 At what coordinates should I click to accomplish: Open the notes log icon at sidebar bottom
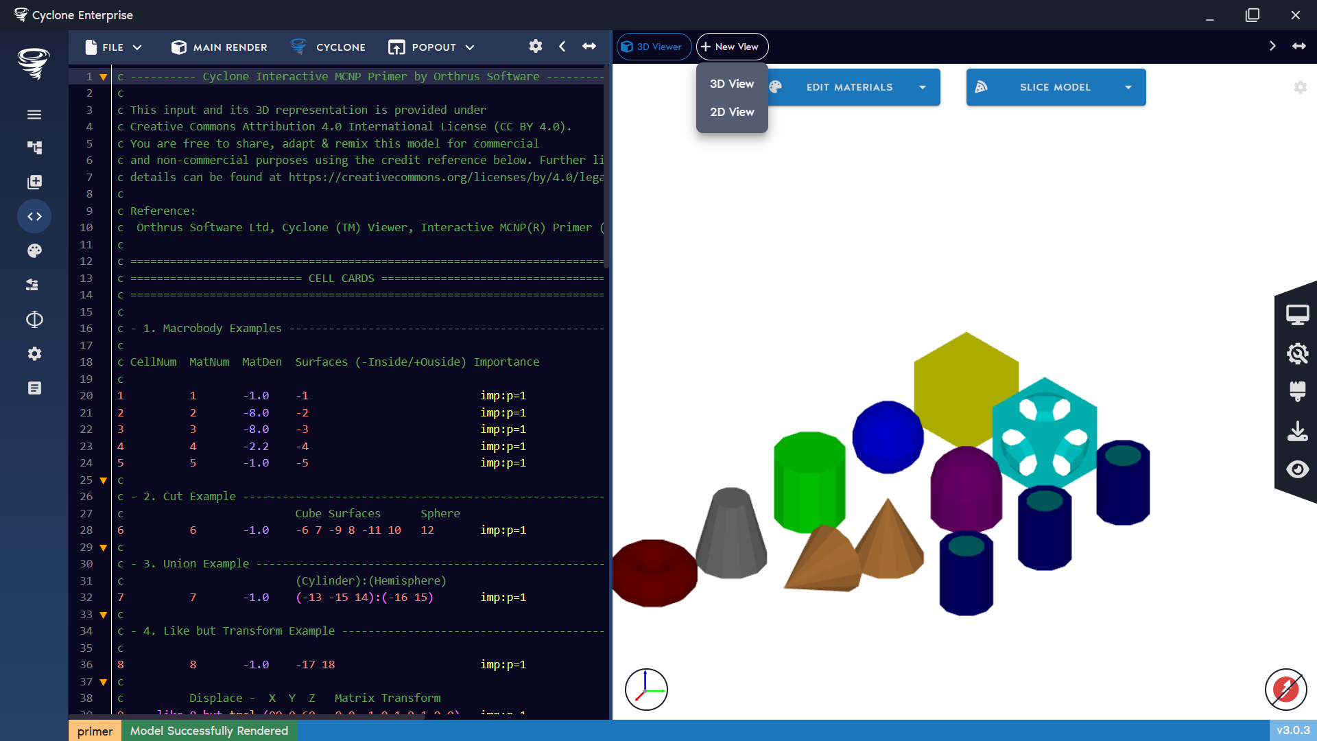click(34, 388)
